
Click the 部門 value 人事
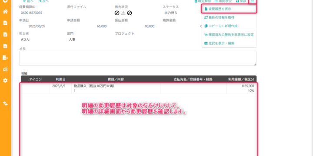[72, 39]
